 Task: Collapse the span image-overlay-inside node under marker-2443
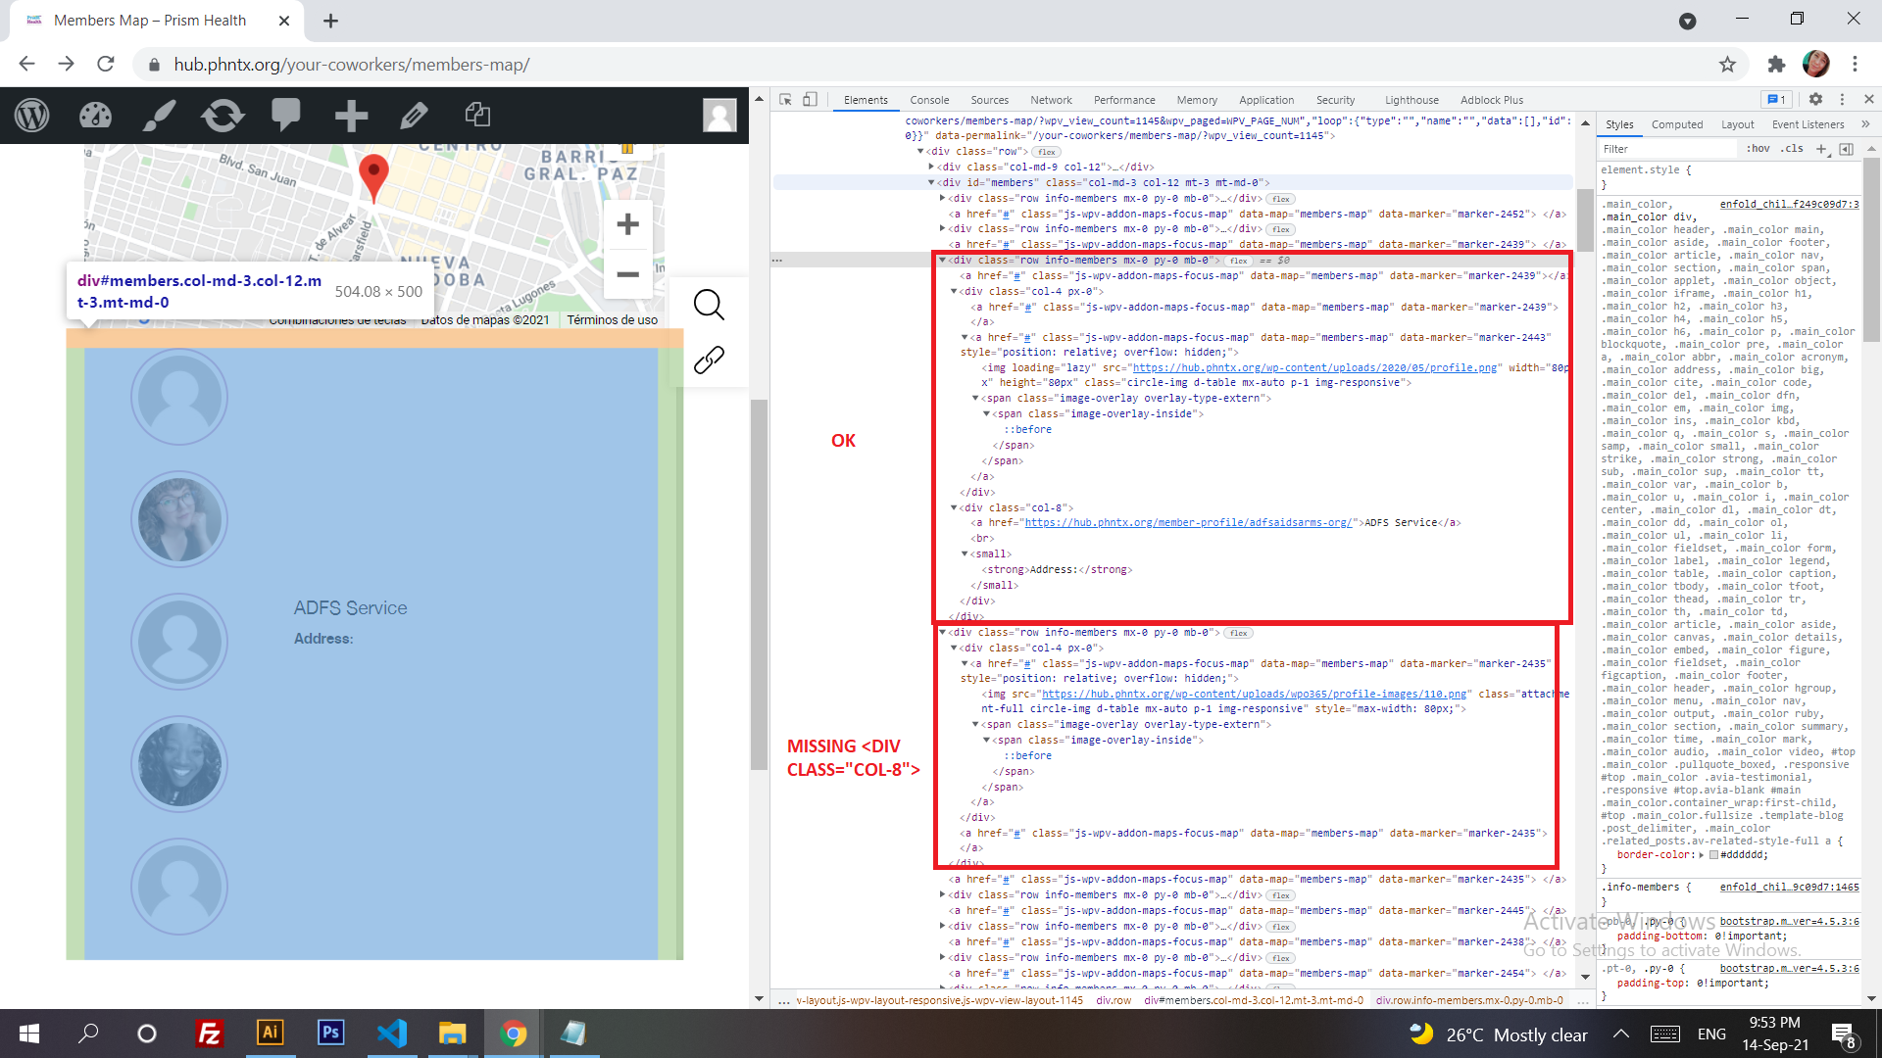click(986, 414)
